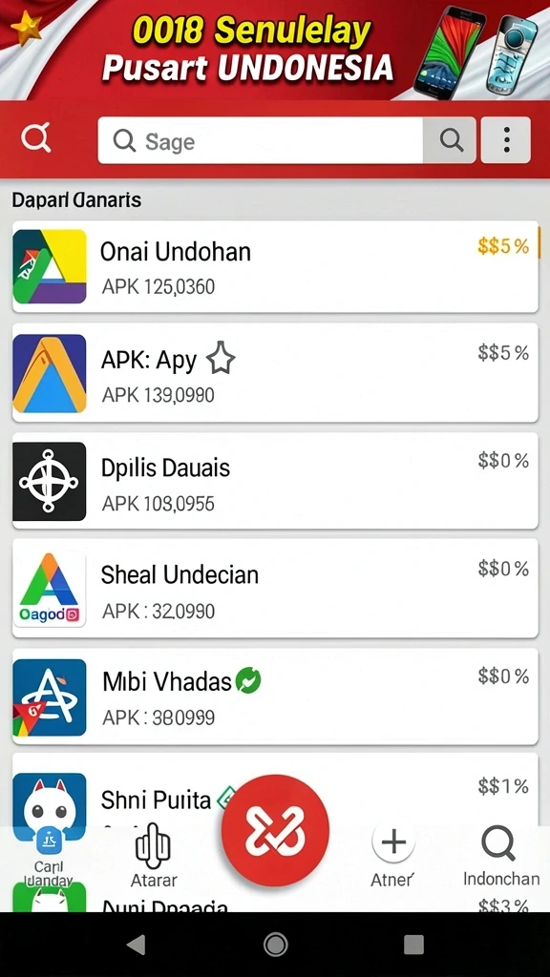Click the top promo banner with phones

pyautogui.click(x=275, y=50)
